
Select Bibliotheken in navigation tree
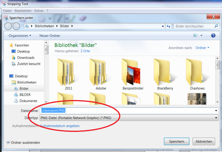tap(24, 82)
